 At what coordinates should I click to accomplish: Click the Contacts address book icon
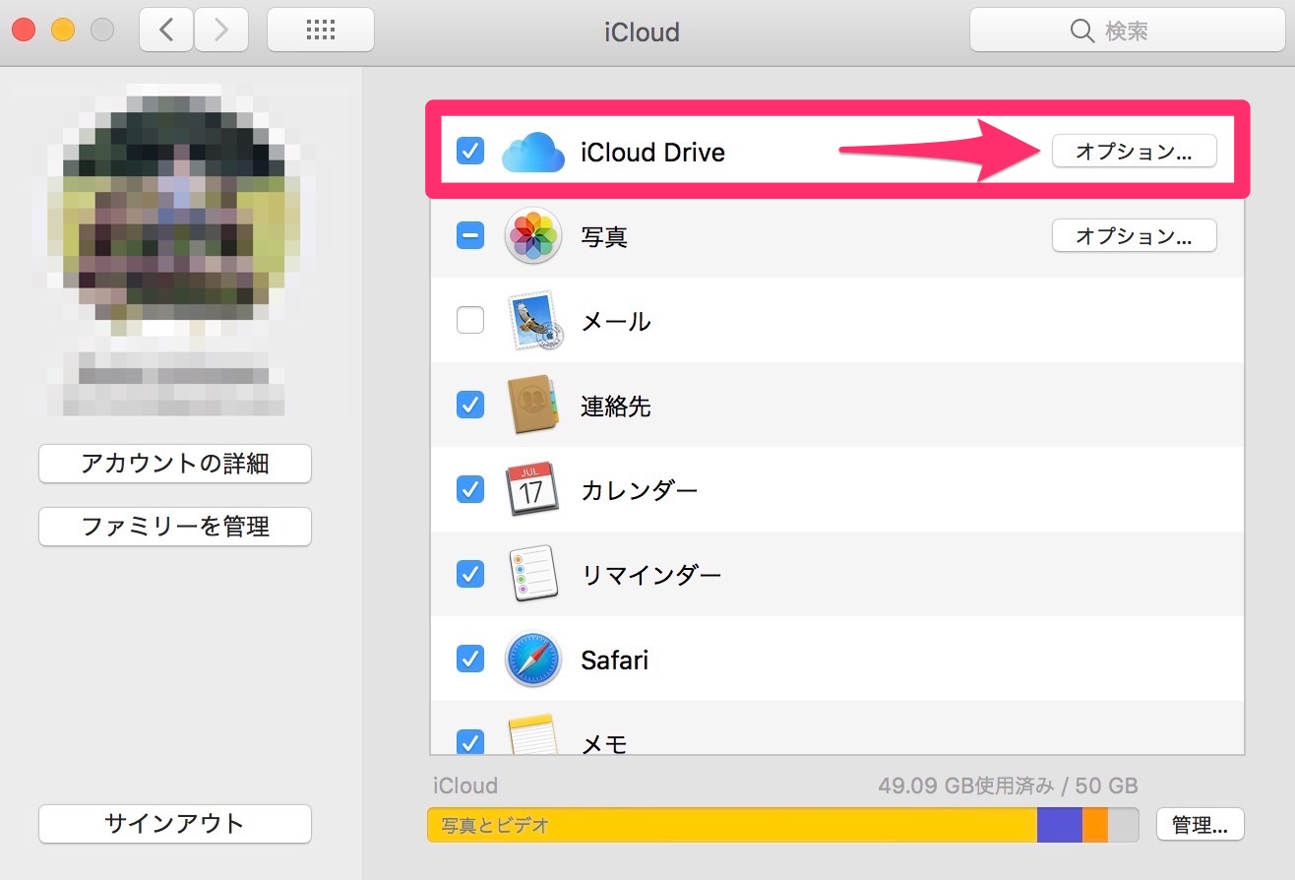pos(532,406)
